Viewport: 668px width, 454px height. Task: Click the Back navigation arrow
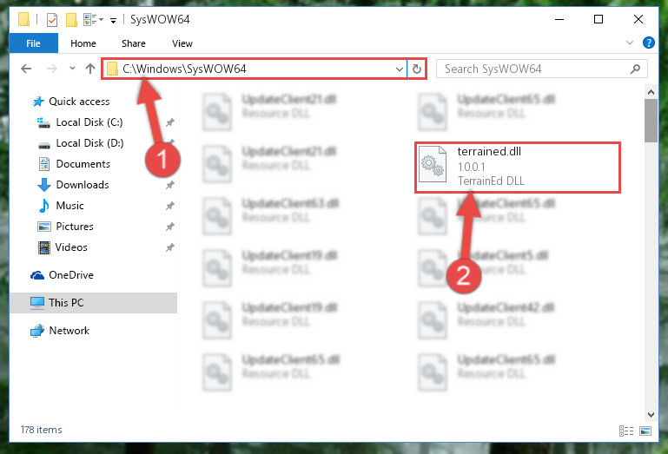[x=26, y=69]
